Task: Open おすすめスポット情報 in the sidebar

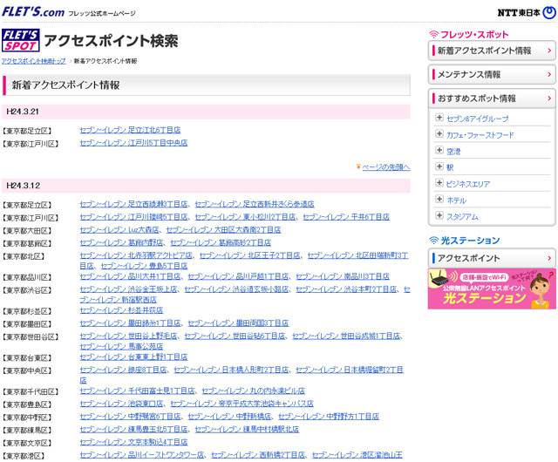Action: click(492, 99)
